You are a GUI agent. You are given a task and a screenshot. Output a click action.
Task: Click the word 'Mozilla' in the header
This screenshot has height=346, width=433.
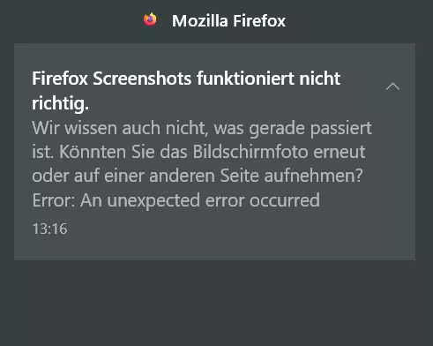click(x=200, y=21)
